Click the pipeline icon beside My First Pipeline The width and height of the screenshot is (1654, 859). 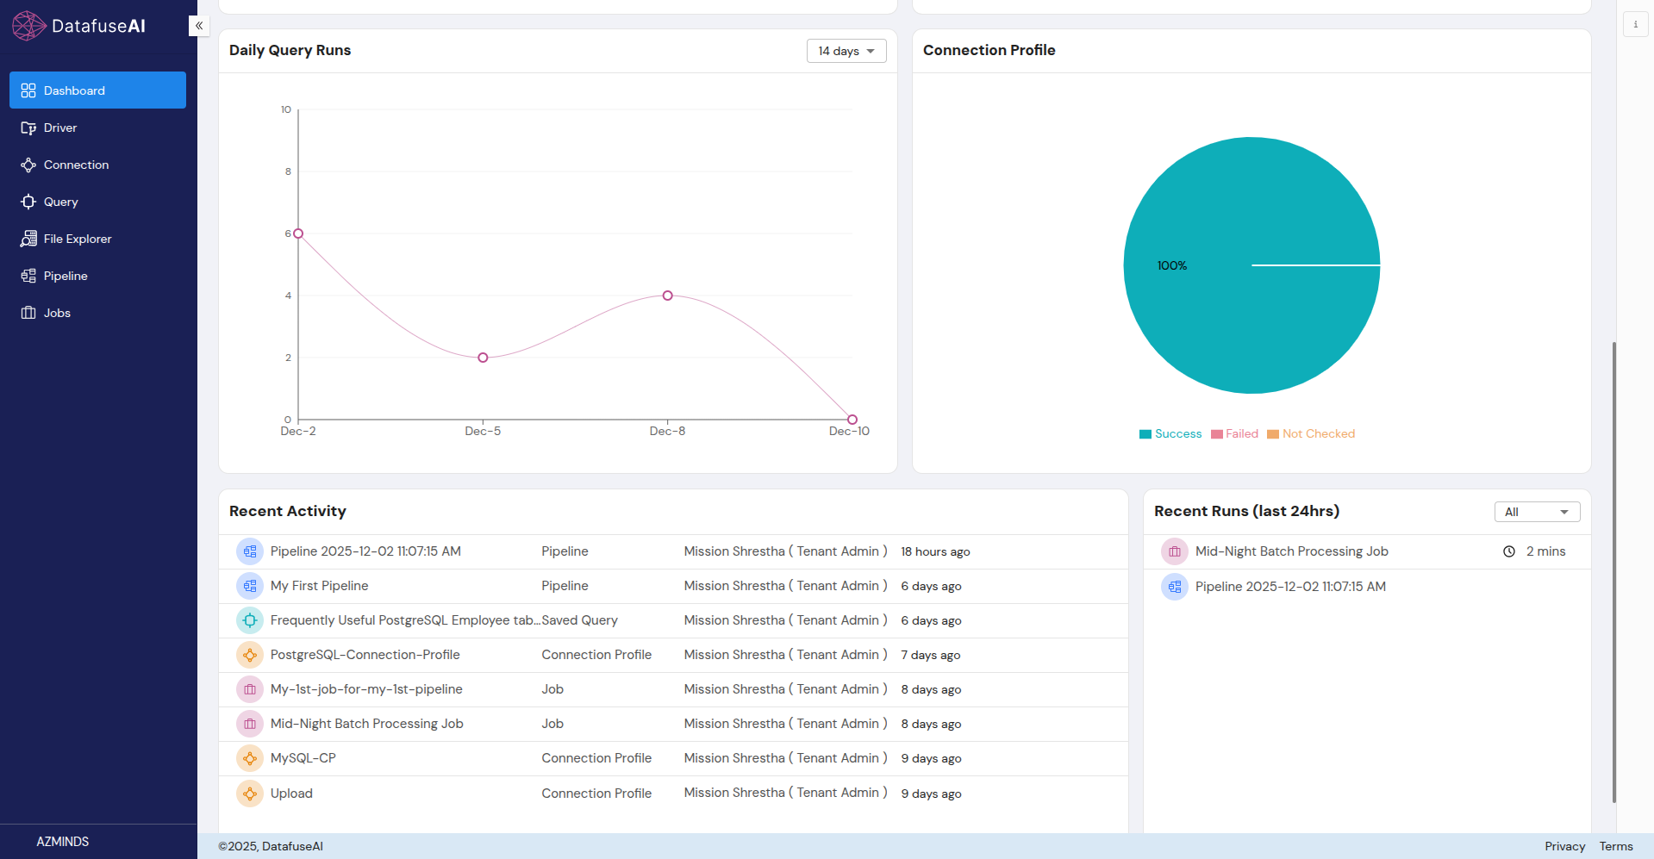(x=249, y=586)
